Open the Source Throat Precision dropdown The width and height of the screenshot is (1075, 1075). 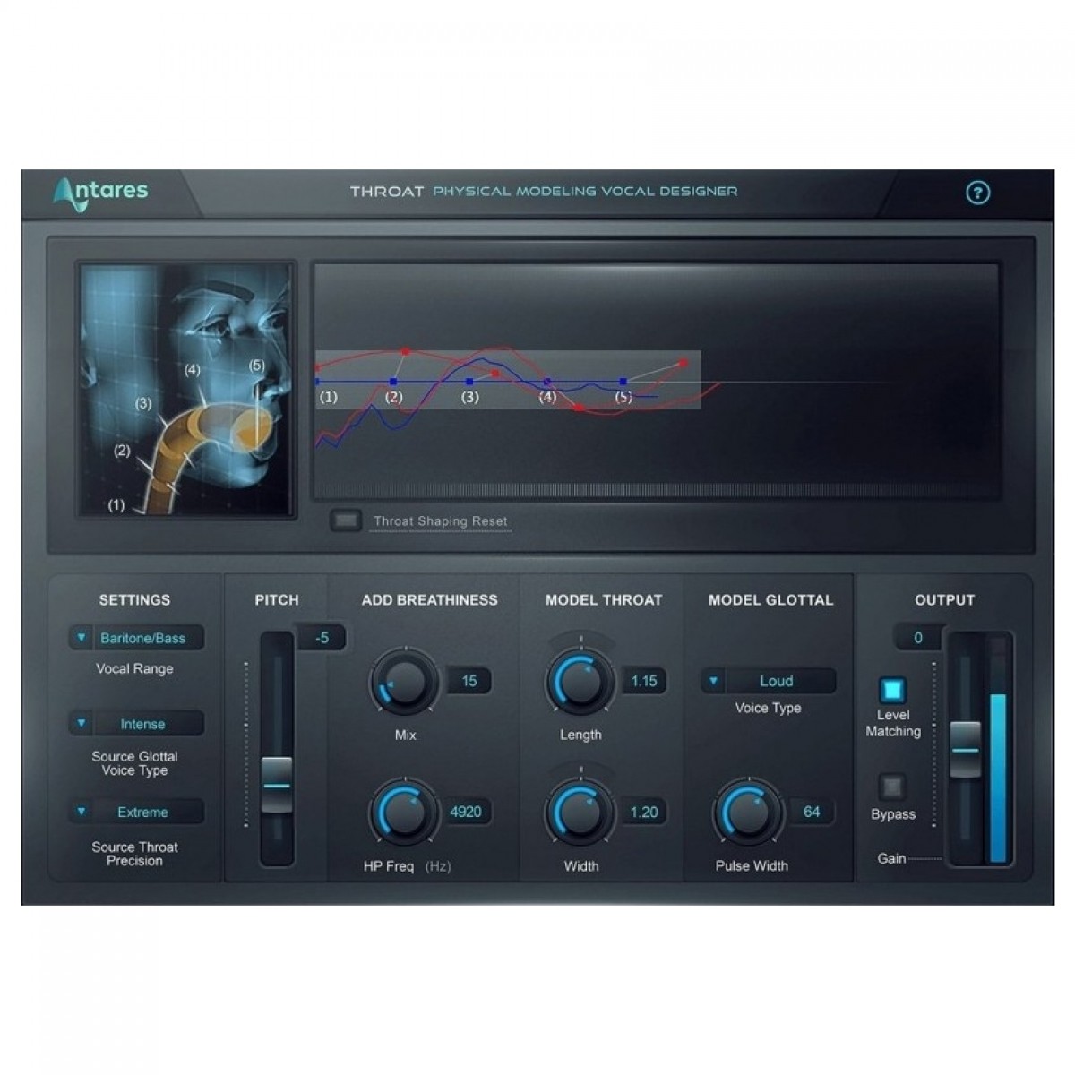136,813
